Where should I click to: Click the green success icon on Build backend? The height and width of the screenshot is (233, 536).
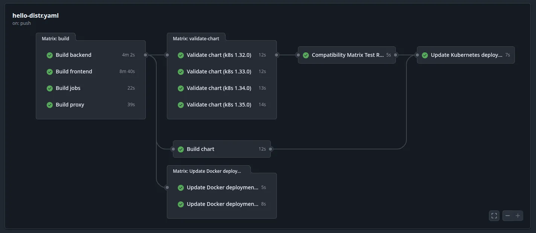point(49,55)
